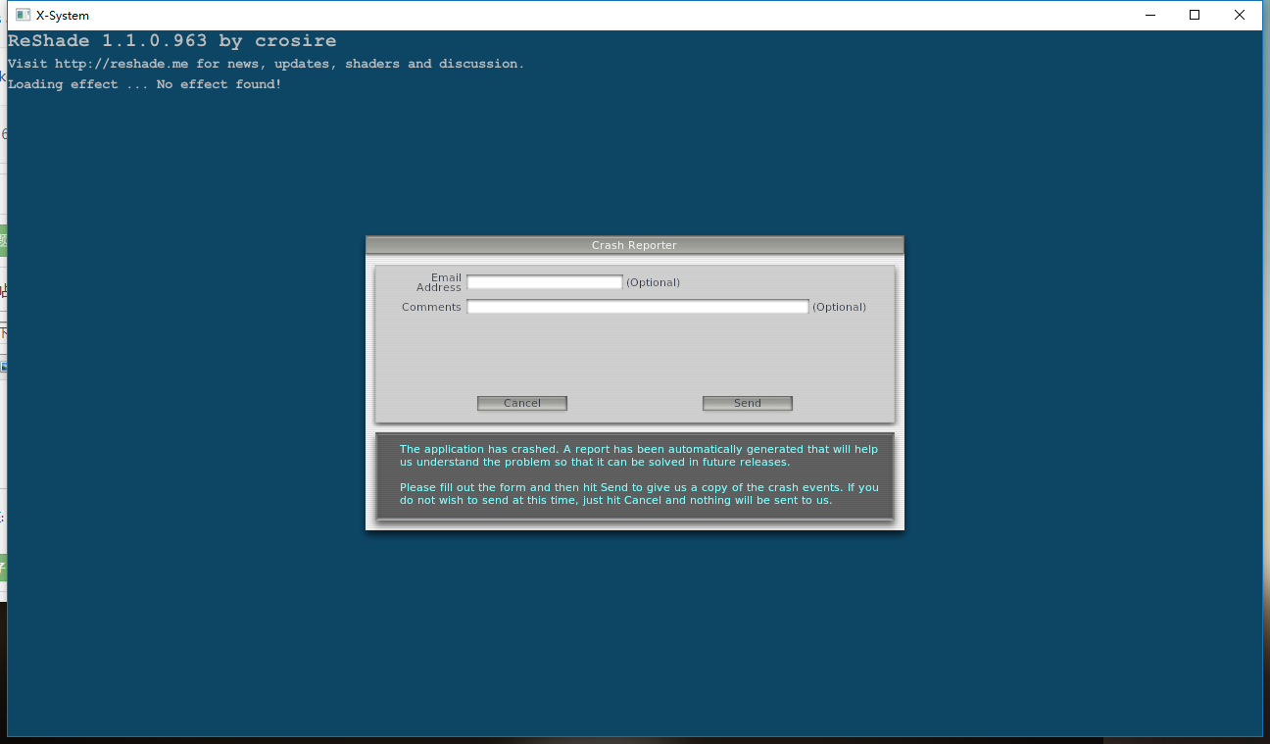Click the Comments input field

pos(637,307)
